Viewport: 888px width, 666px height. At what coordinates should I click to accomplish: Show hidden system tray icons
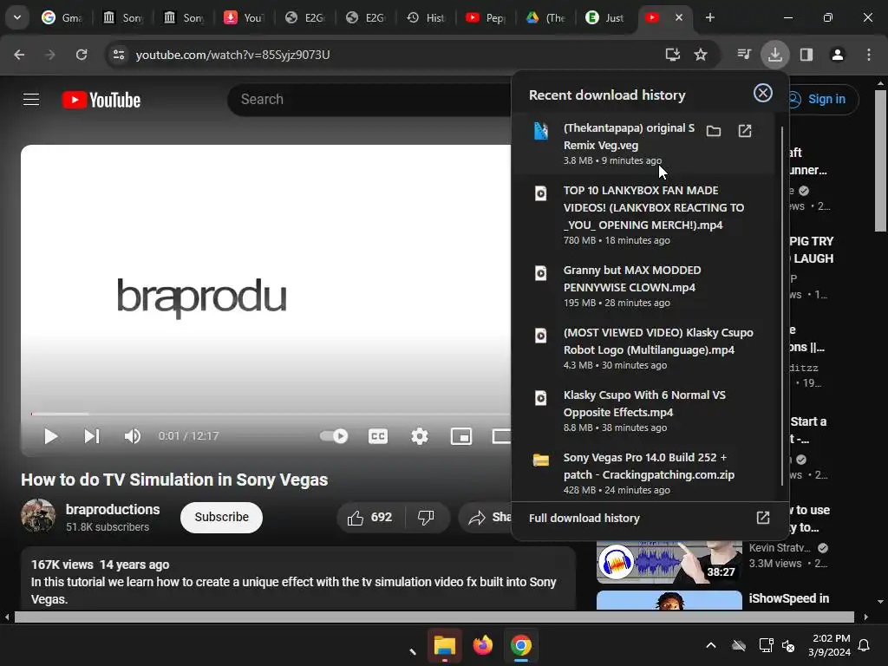(x=711, y=645)
